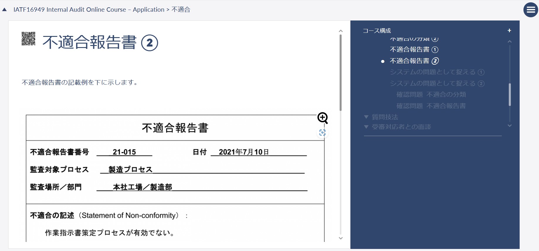
Task: Open システムの問題として捉える ① lesson
Action: click(437, 72)
